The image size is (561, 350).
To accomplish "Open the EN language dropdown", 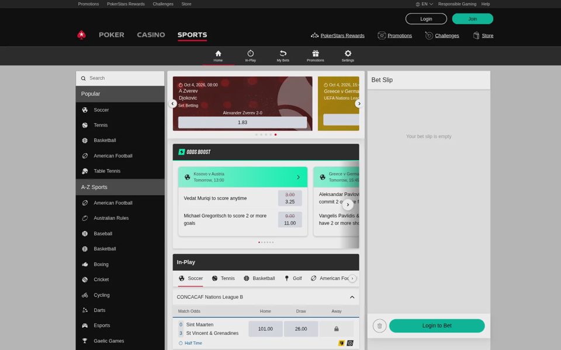I will click(x=424, y=4).
